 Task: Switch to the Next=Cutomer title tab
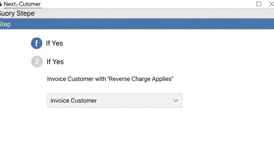tap(22, 4)
